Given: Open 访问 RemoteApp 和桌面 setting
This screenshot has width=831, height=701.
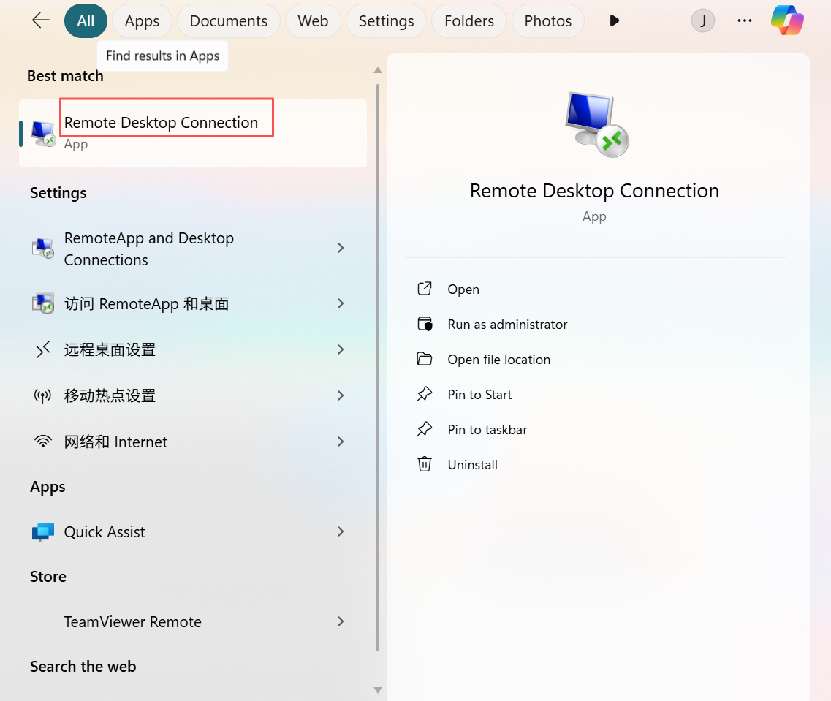Looking at the screenshot, I should click(193, 303).
